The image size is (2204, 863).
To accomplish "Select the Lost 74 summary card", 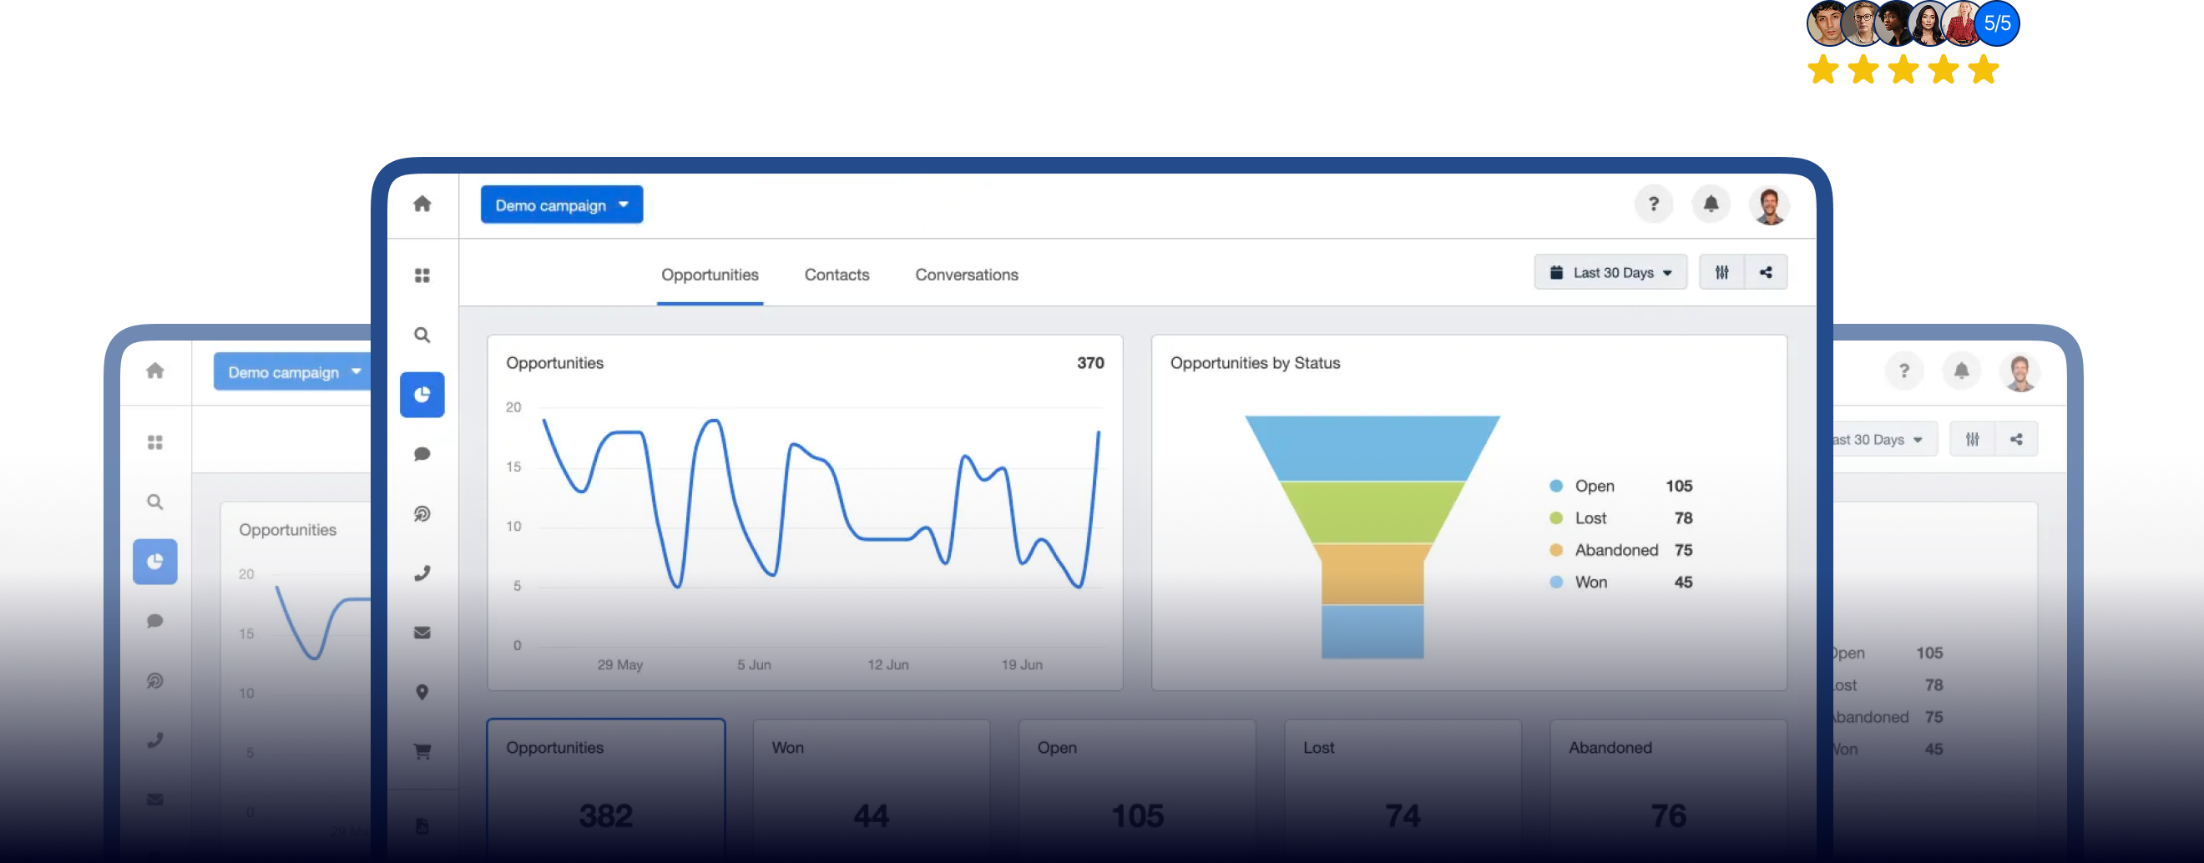I will tap(1403, 790).
